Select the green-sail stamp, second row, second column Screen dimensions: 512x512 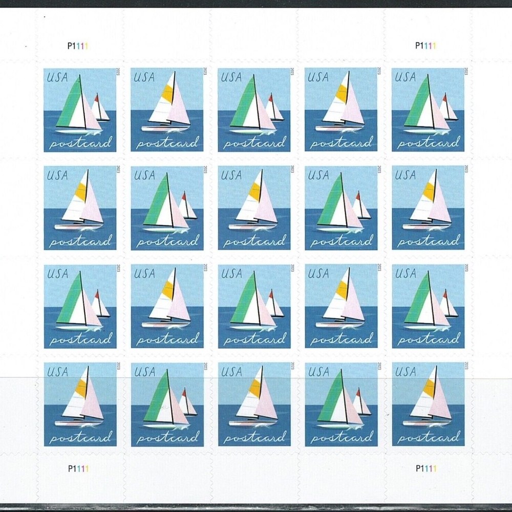tap(167, 208)
